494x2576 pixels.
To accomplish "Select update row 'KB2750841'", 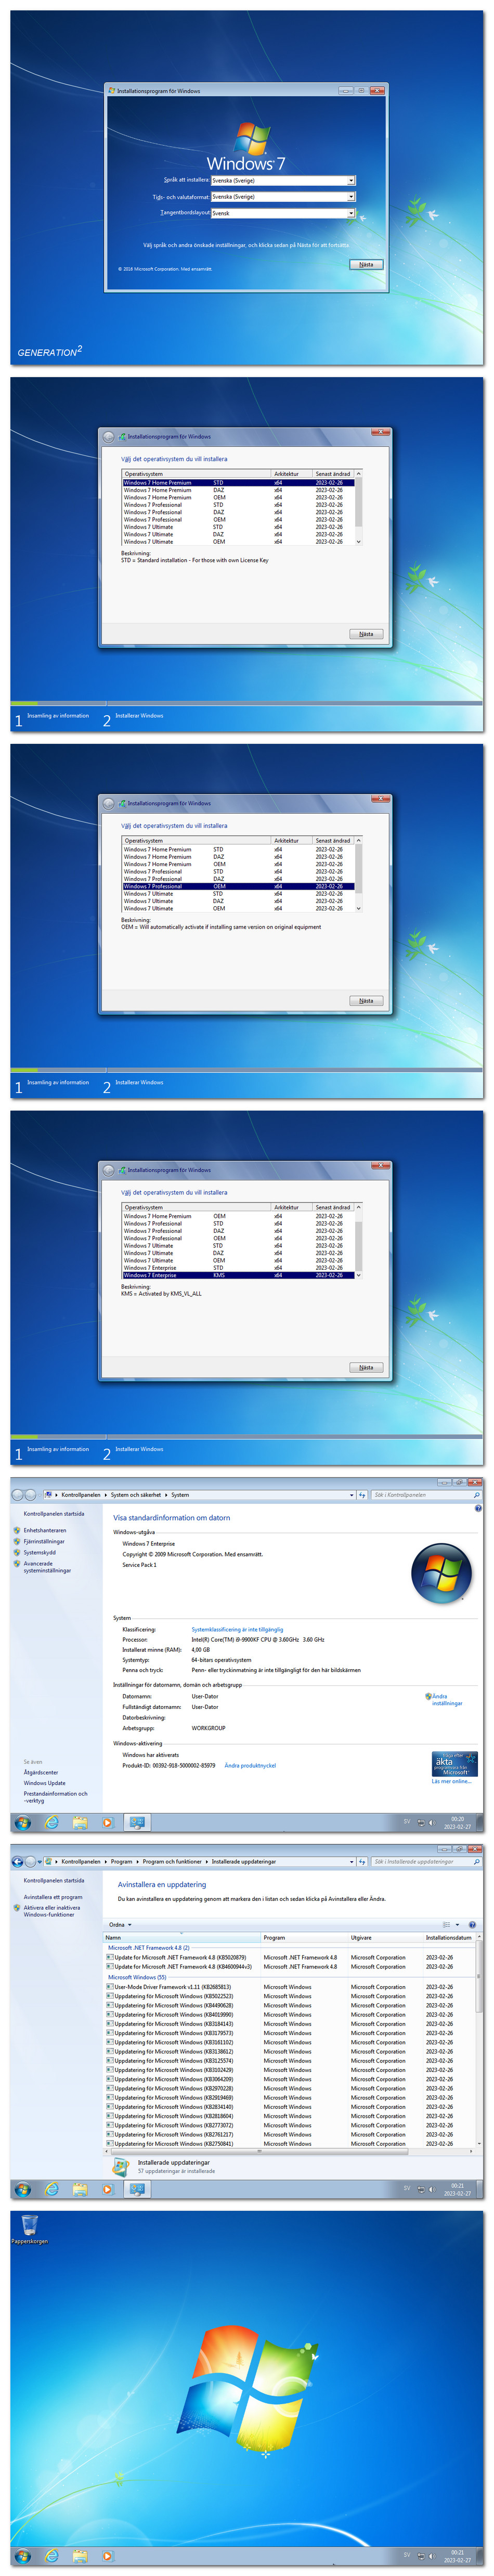I will tap(290, 2143).
